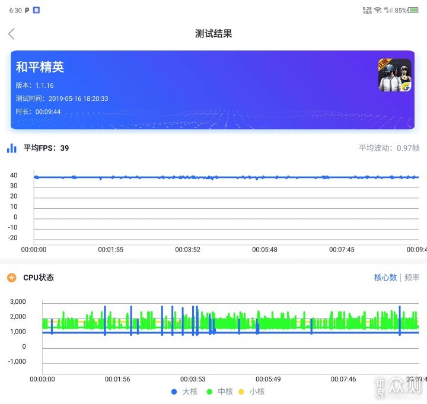Tap the 时长: 00:09:44 line
Viewport: 427px width, 404px height.
[38, 112]
